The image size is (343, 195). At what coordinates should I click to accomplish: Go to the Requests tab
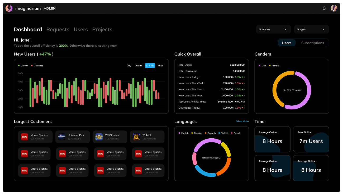[58, 30]
